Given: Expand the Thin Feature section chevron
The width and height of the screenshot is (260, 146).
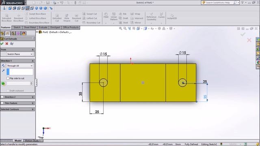Looking at the screenshot, I should click(x=32, y=103).
